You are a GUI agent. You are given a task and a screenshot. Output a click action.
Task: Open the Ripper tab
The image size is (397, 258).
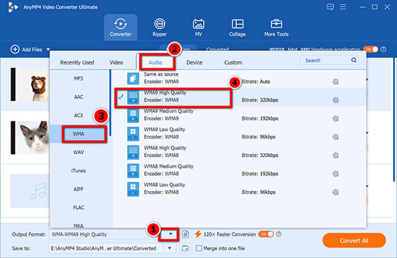[159, 27]
